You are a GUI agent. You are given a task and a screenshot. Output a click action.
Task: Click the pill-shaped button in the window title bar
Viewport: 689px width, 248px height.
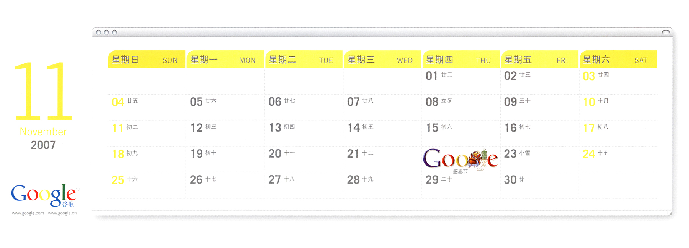point(666,32)
